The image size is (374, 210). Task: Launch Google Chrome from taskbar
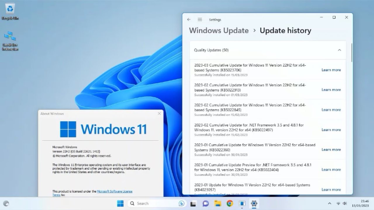tap(230, 204)
